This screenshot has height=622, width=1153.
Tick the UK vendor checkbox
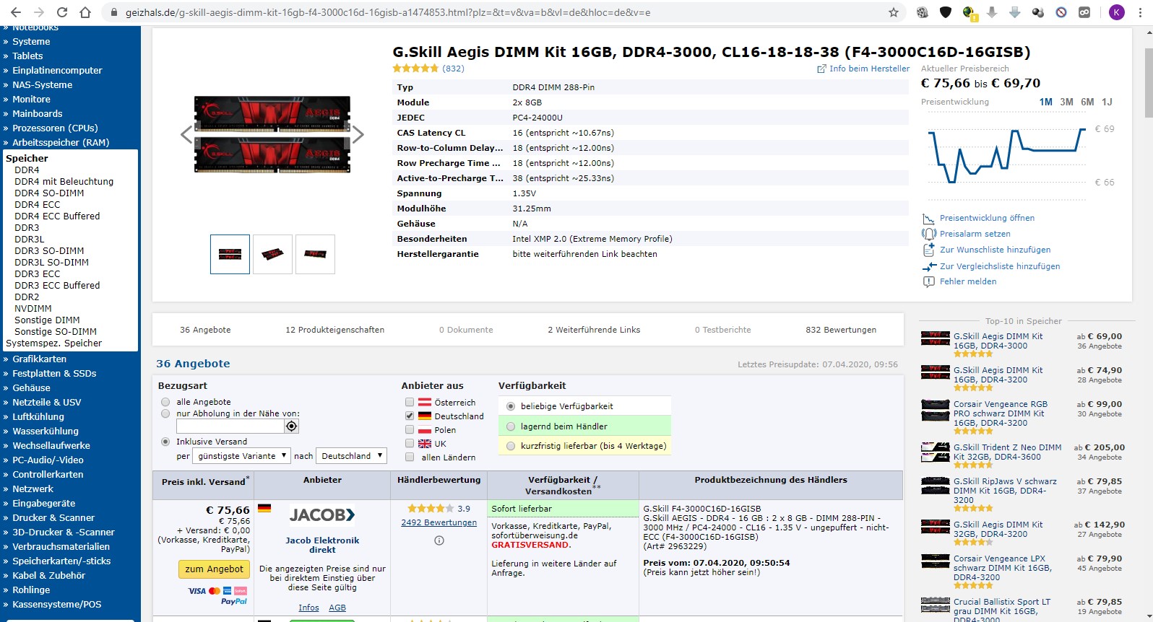pos(410,444)
